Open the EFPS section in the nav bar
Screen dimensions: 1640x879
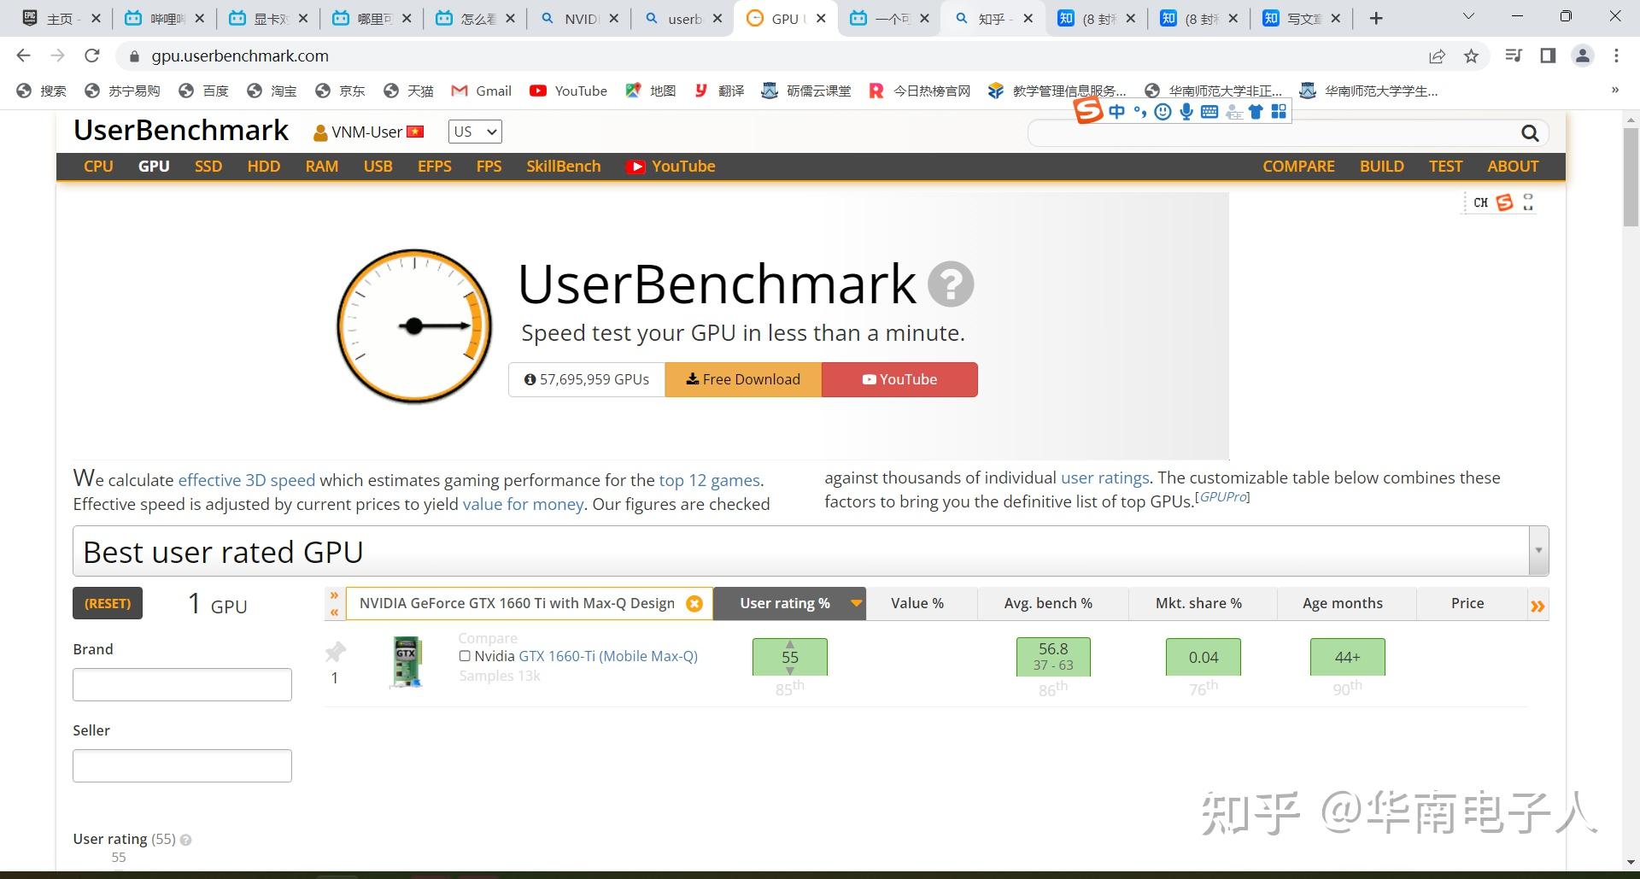pos(434,167)
